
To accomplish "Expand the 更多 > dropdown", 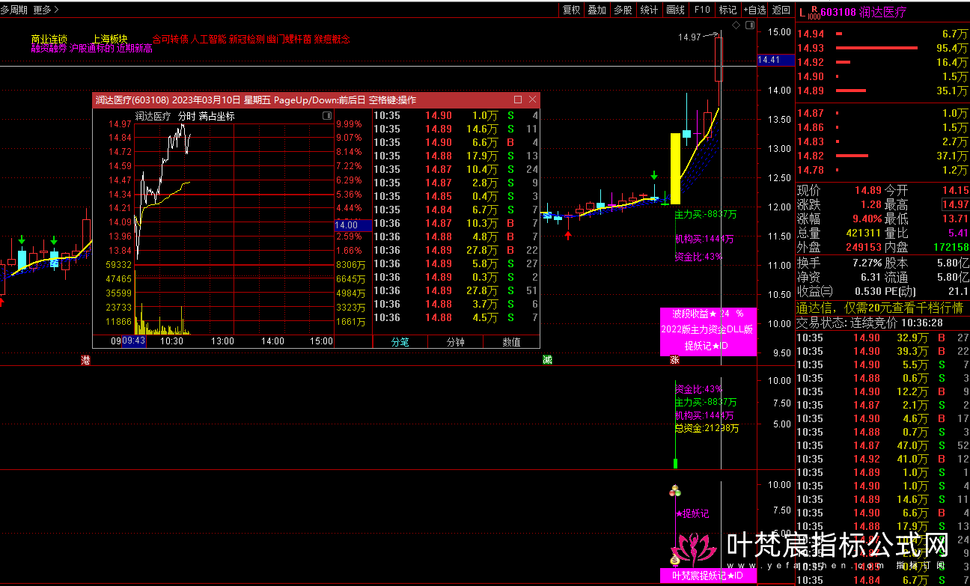I will coord(46,10).
